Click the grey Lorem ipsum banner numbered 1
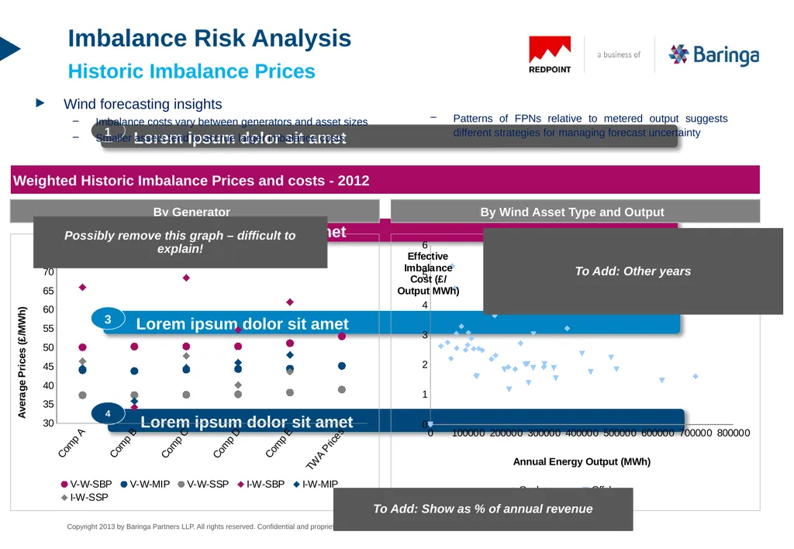794x549 pixels. [x=389, y=136]
